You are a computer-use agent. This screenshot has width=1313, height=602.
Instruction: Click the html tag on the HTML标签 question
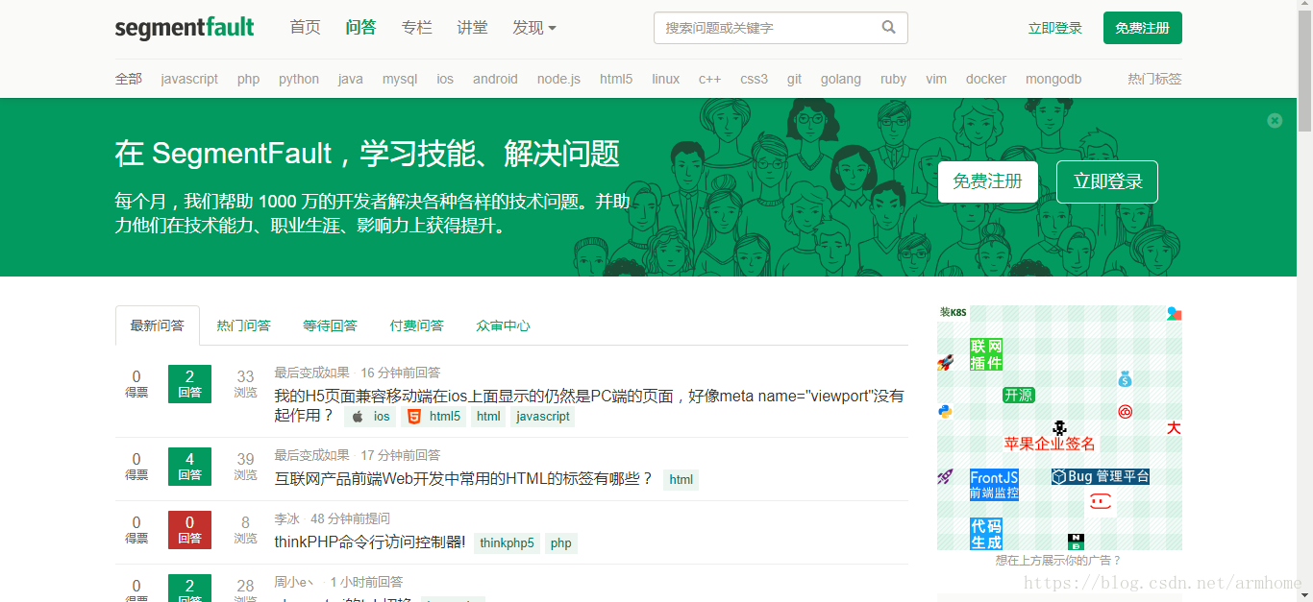(x=681, y=480)
